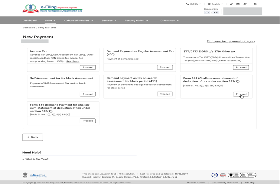
Task: Click the india.gov.in national portal logo
Action: pyautogui.click(x=35, y=175)
